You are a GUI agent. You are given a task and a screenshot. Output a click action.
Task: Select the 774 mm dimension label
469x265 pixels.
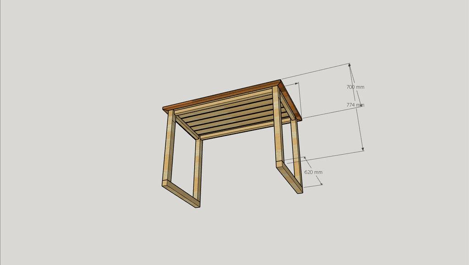355,105
